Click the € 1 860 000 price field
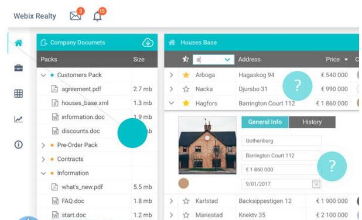 click(x=281, y=170)
